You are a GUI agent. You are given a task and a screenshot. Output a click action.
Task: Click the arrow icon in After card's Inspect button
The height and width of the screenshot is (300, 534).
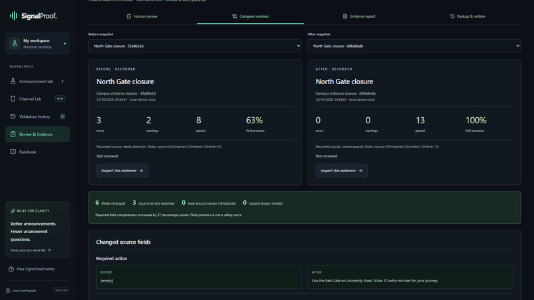click(x=360, y=171)
